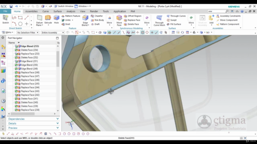Open the Sketch tool
This screenshot has height=144, width=257.
[5, 20]
